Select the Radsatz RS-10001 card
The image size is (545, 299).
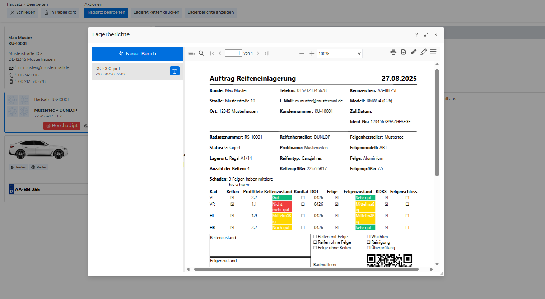[47, 112]
